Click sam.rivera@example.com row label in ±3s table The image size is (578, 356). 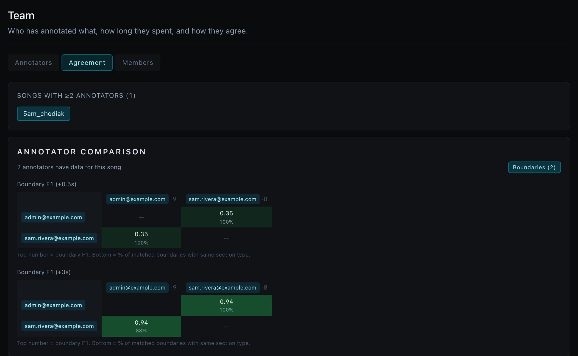tap(59, 326)
